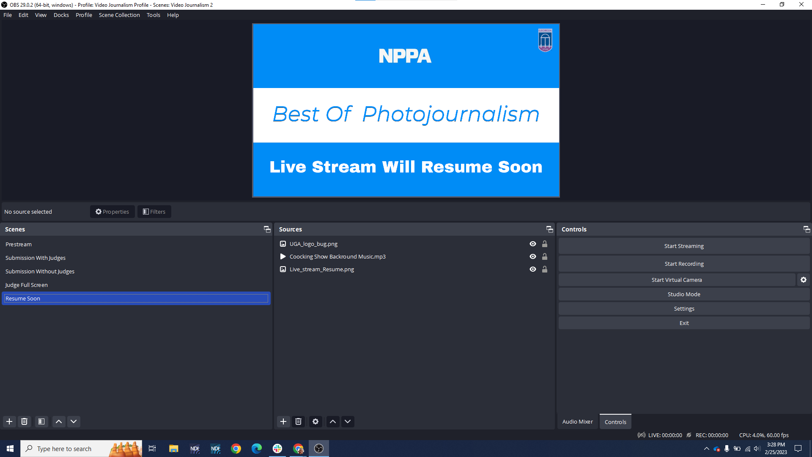Open the Tools menu
Screen dimensions: 812x457
pos(154,15)
